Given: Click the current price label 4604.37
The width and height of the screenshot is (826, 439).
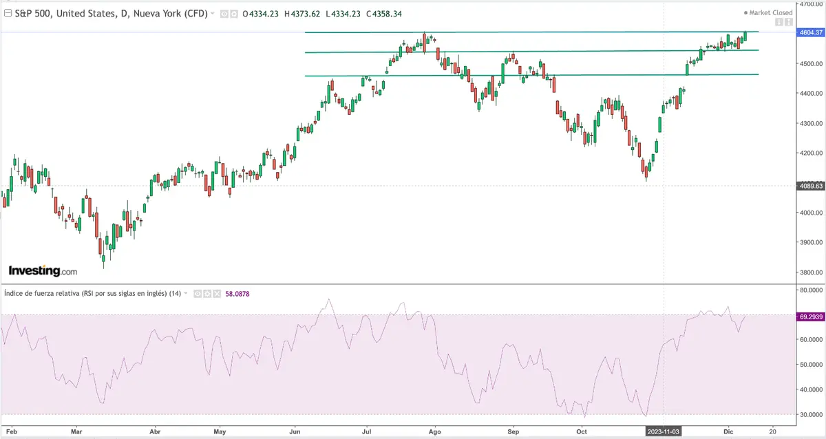Looking at the screenshot, I should tap(809, 32).
